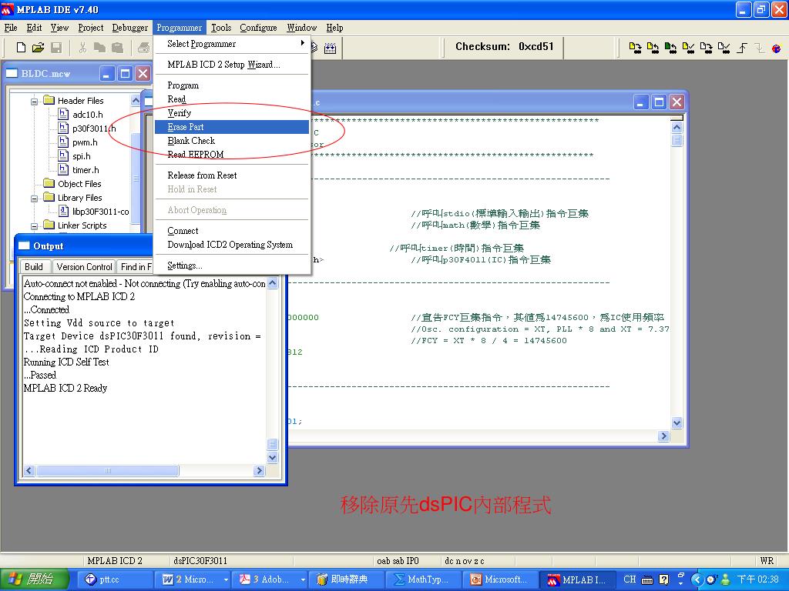Screen dimensions: 789x591
Task: Choose Read from Programmer menu
Action: (x=231, y=99)
